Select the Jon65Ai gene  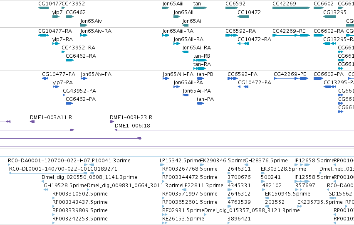tap(186, 25)
